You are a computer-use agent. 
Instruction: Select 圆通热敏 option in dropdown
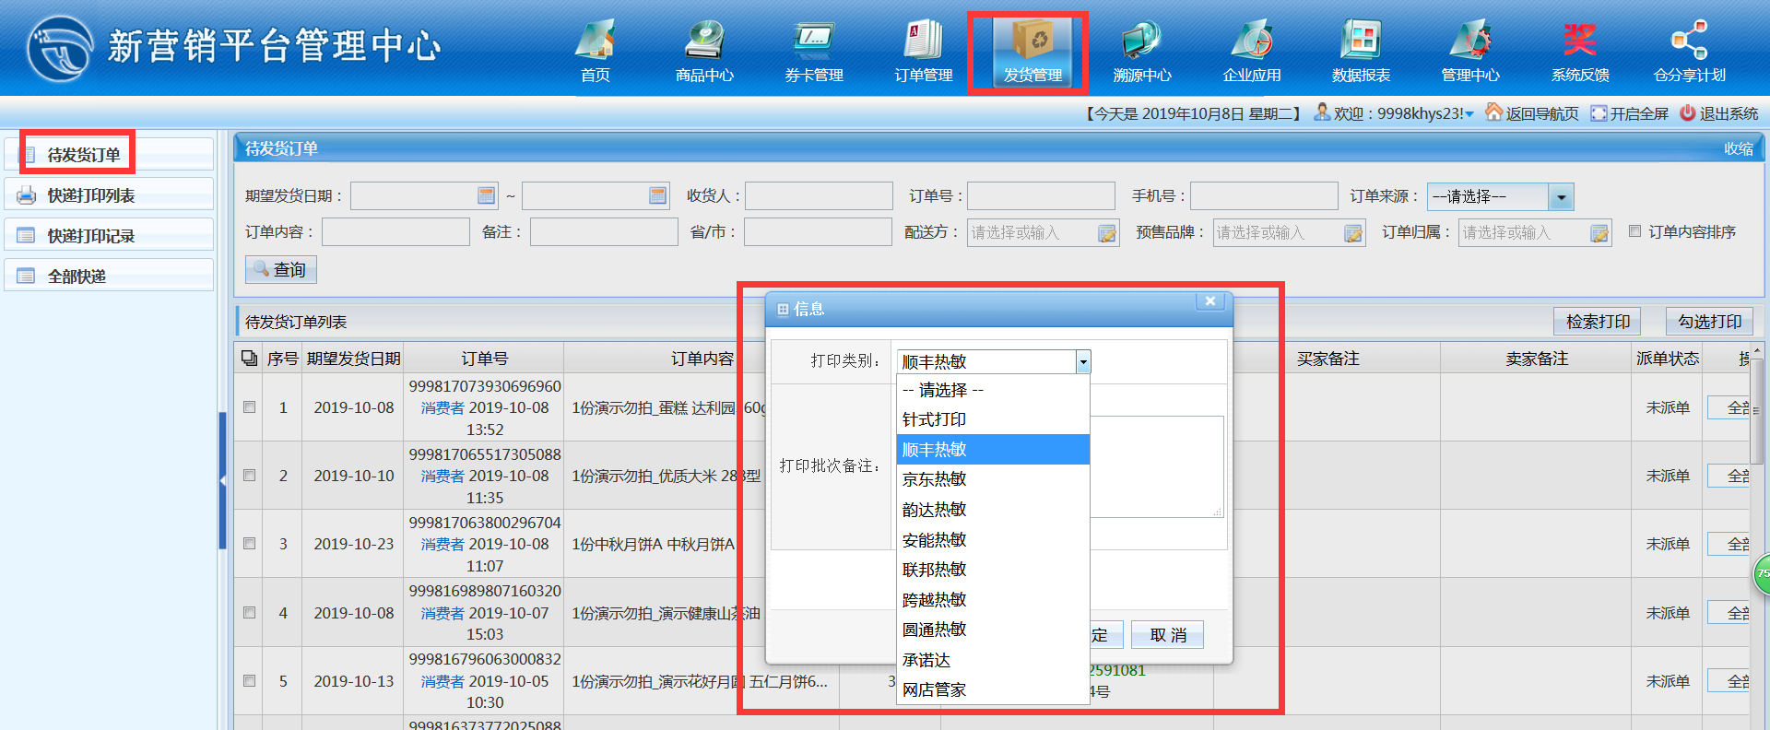pos(935,630)
